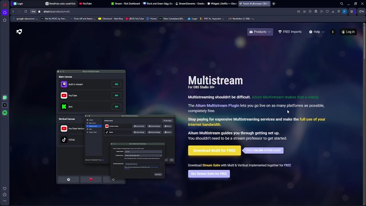Switch to Widgets BotRix tab
This screenshot has height=206, width=366.
click(x=222, y=4)
